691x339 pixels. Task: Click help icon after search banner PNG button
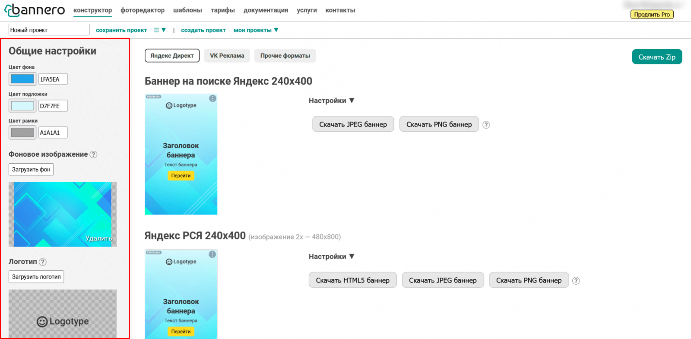(x=486, y=125)
